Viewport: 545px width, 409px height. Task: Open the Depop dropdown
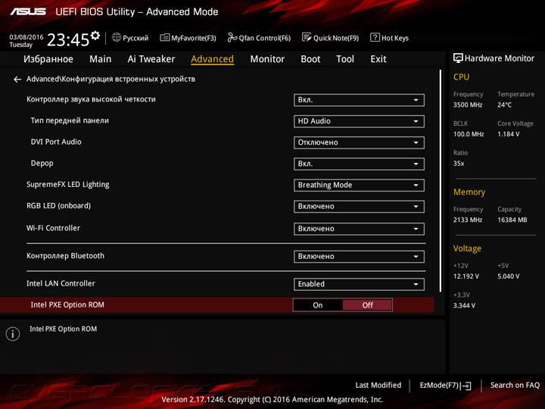(x=359, y=164)
